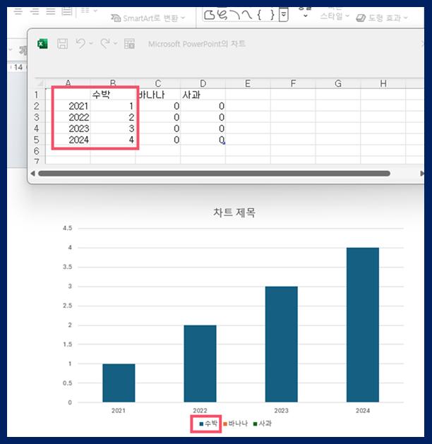Screen dimensions: 432x444
Task: Click the Undo arrow in chart data window
Action: [80, 44]
